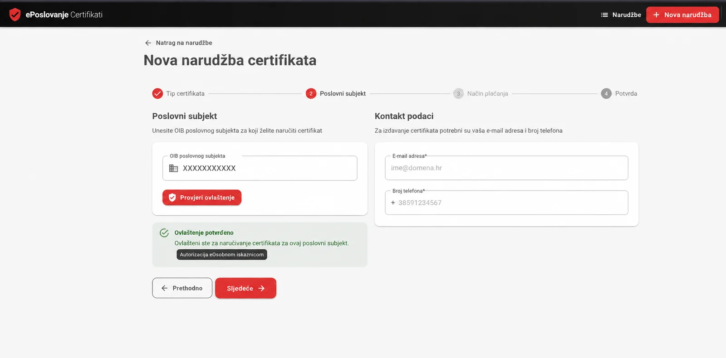This screenshot has width=726, height=358.
Task: Focus the OIB poslovnog subjekta field
Action: (260, 168)
